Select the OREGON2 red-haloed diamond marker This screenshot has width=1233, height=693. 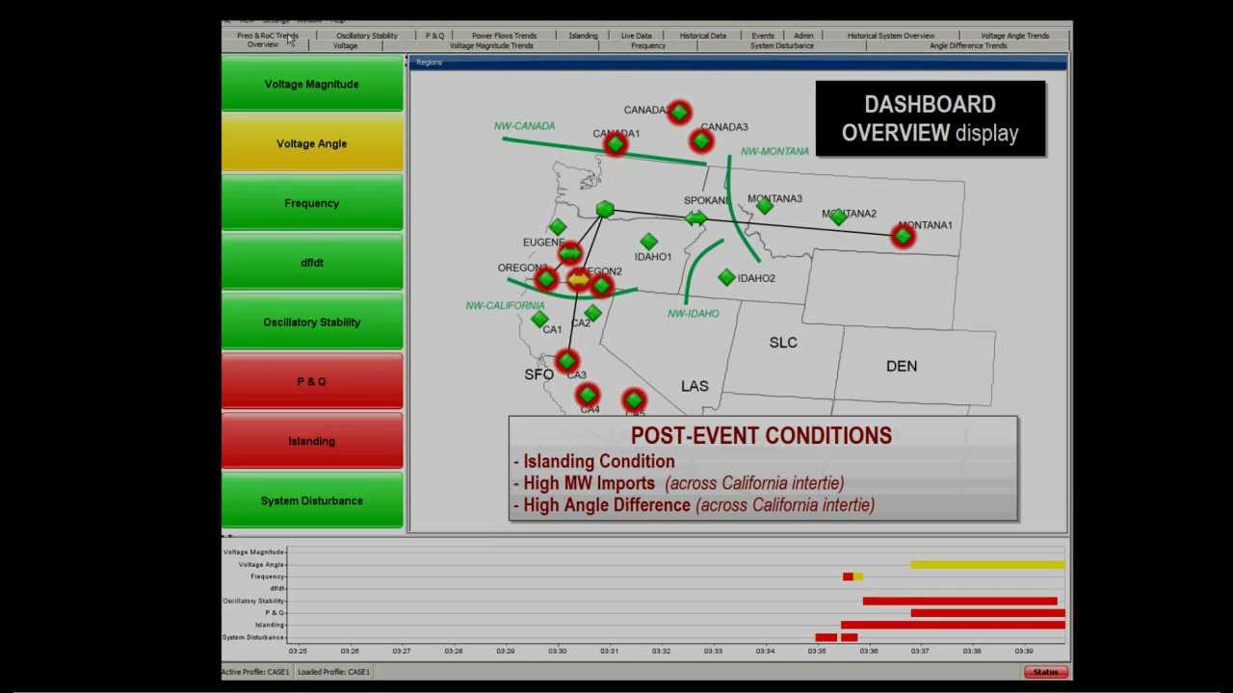602,285
